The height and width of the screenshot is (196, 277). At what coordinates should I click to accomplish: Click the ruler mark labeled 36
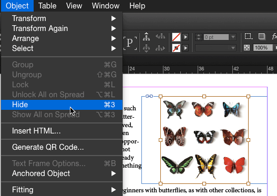201,69
